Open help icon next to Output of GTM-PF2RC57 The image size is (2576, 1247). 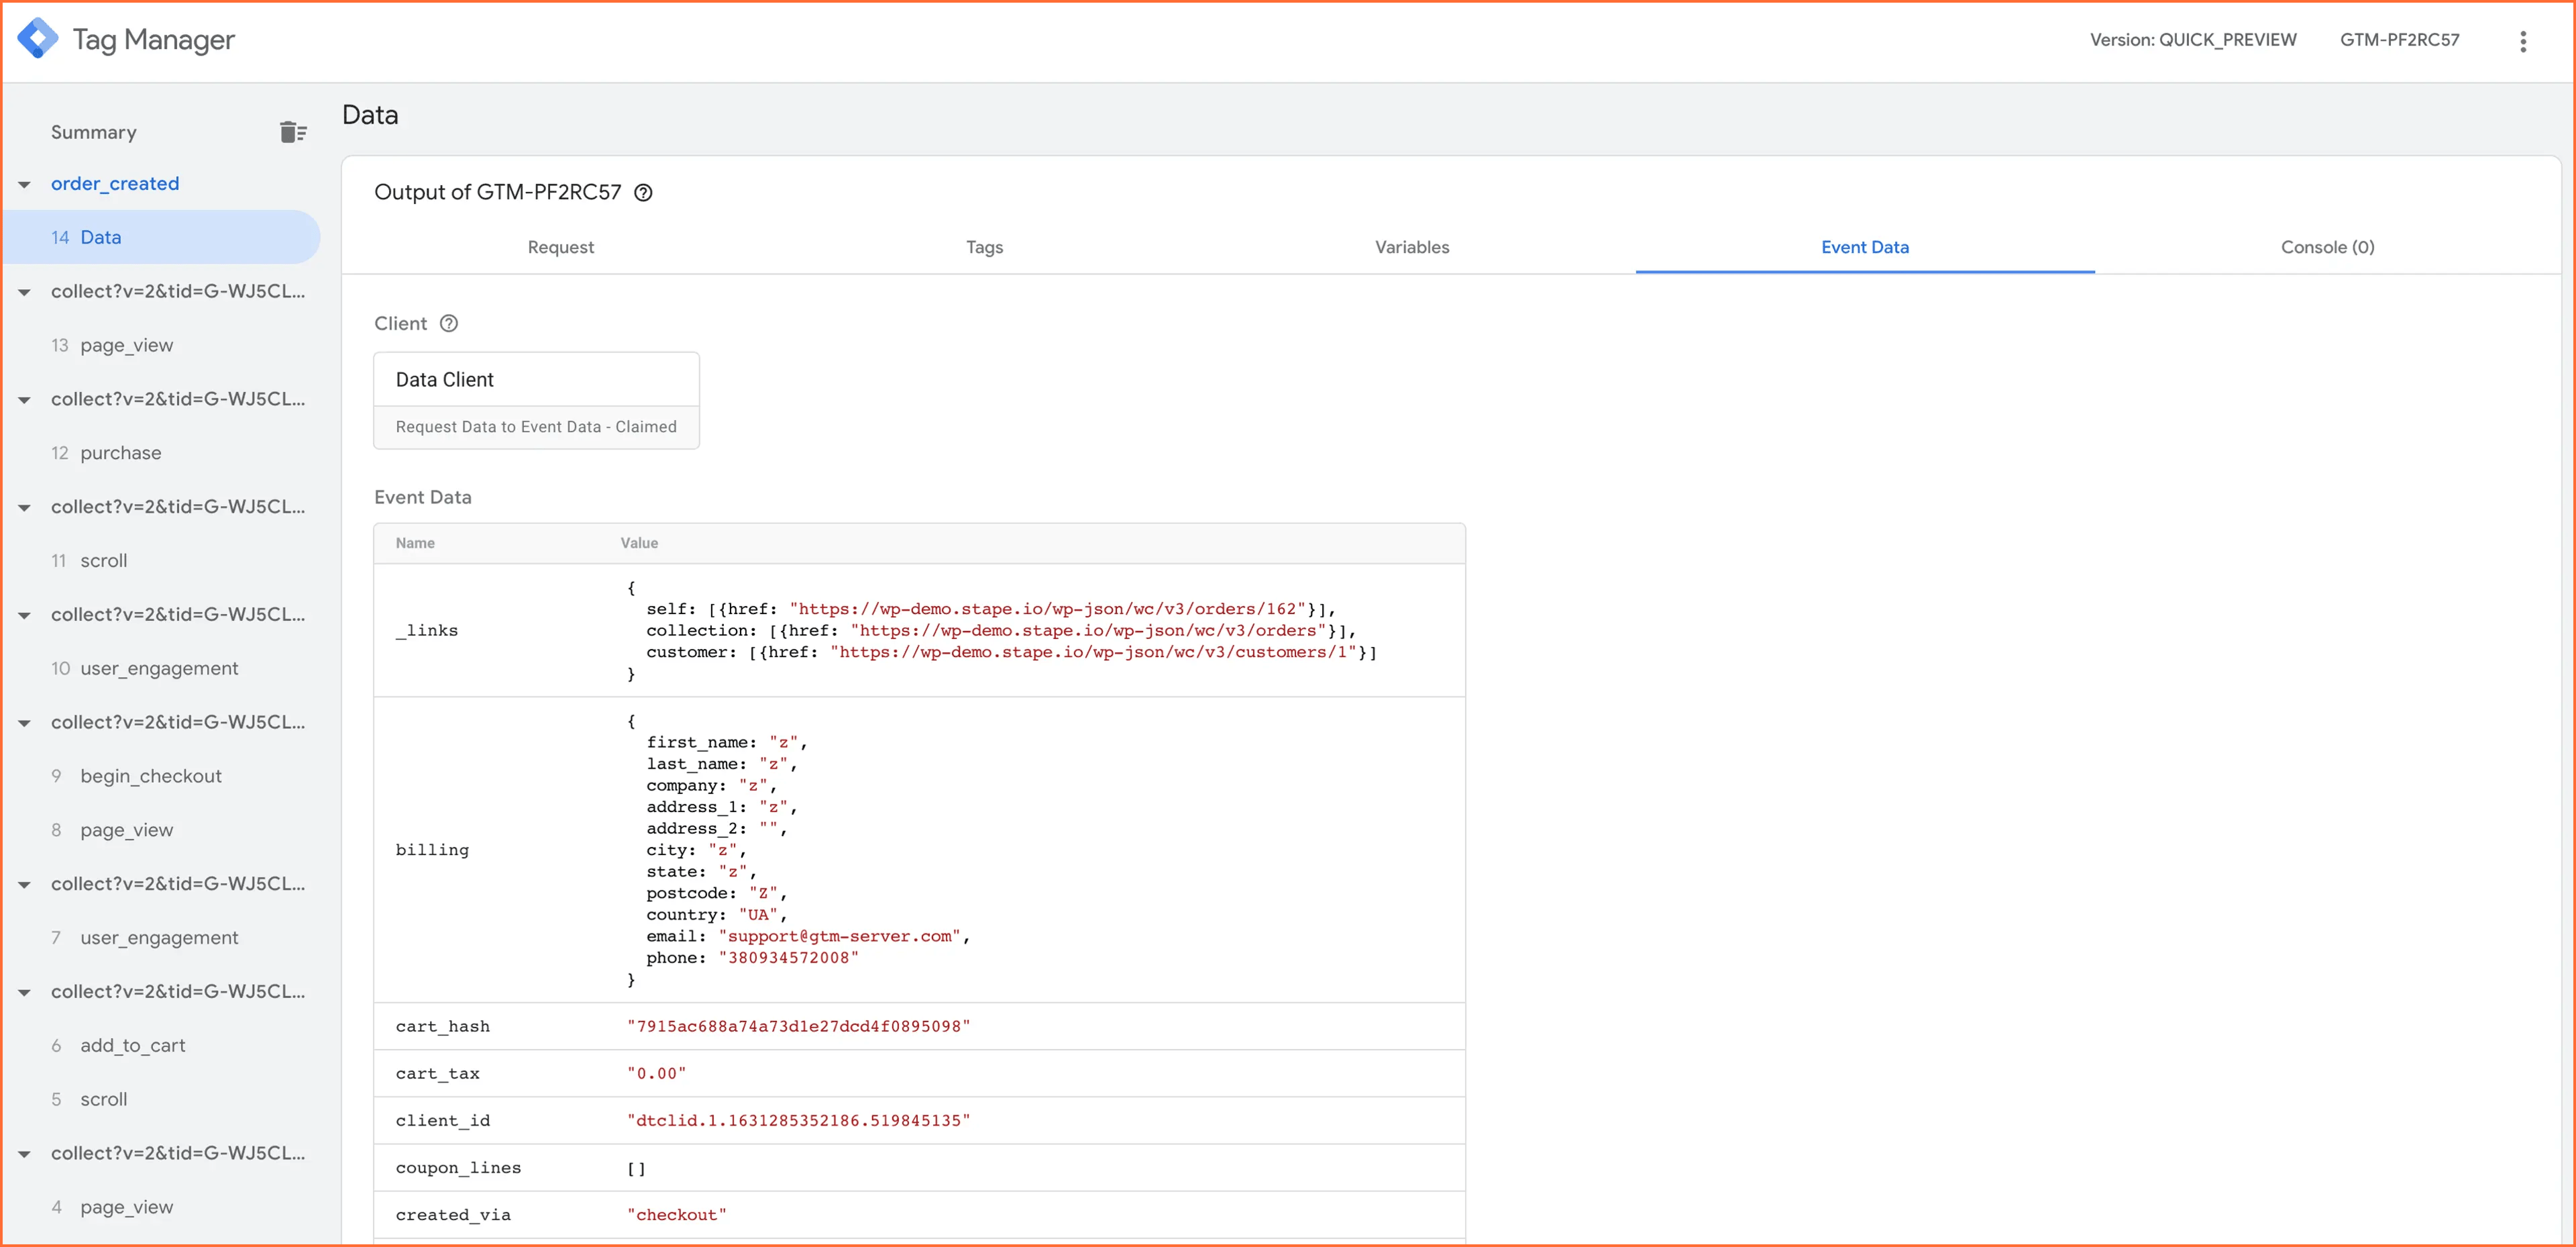point(644,192)
